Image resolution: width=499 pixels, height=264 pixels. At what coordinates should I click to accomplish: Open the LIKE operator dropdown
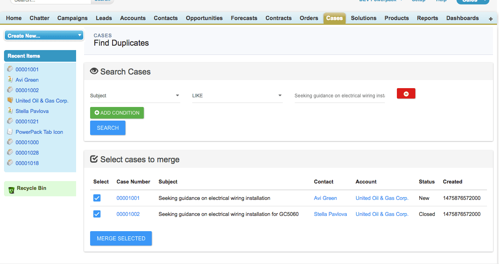[237, 96]
